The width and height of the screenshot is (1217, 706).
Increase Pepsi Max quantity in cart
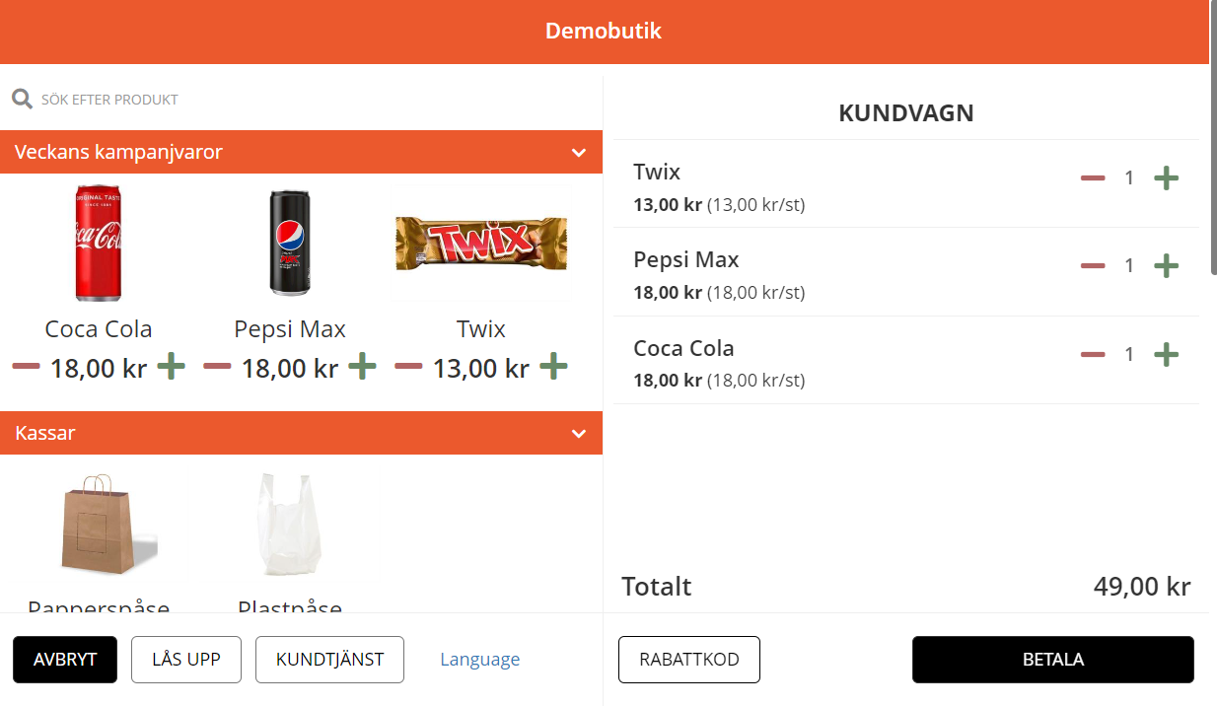[x=1166, y=266]
